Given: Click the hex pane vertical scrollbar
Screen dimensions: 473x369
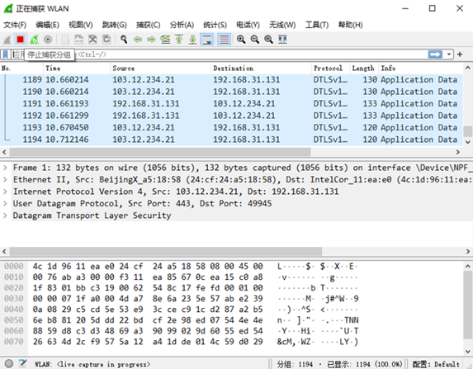Looking at the screenshot, I should pos(467,304).
